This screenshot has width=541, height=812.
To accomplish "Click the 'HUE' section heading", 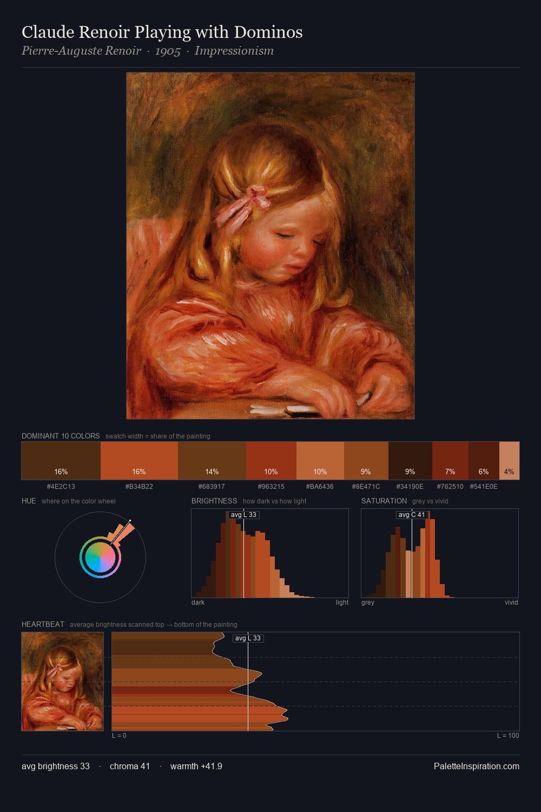I will pos(29,501).
